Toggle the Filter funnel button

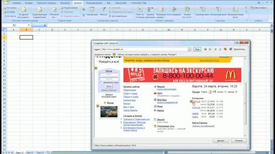[x=104, y=12]
